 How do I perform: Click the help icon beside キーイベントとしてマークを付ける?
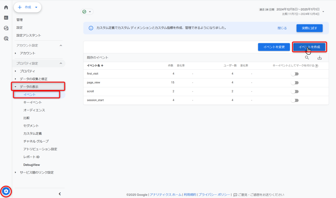[x=317, y=66]
